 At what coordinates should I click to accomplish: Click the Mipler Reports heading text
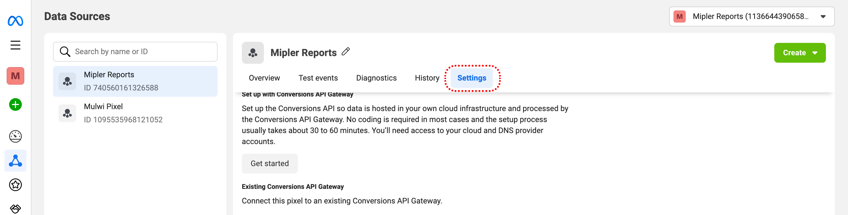coord(304,53)
